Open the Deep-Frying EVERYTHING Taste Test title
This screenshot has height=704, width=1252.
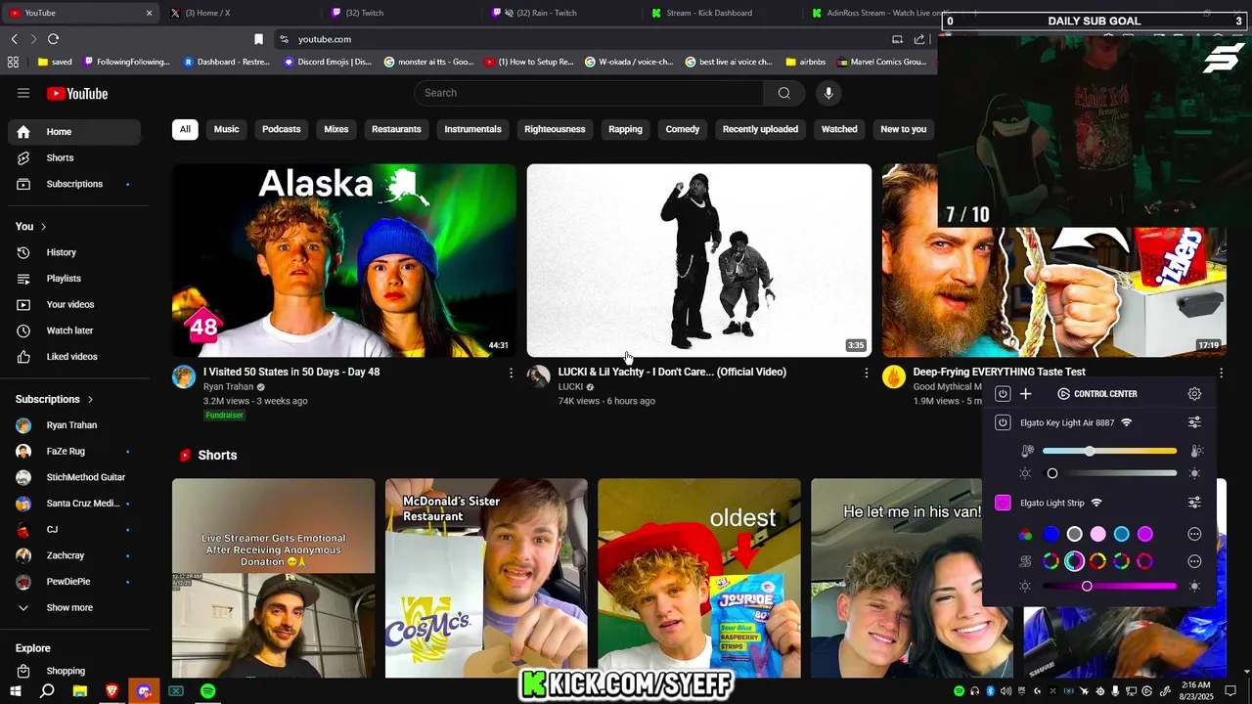pos(999,372)
